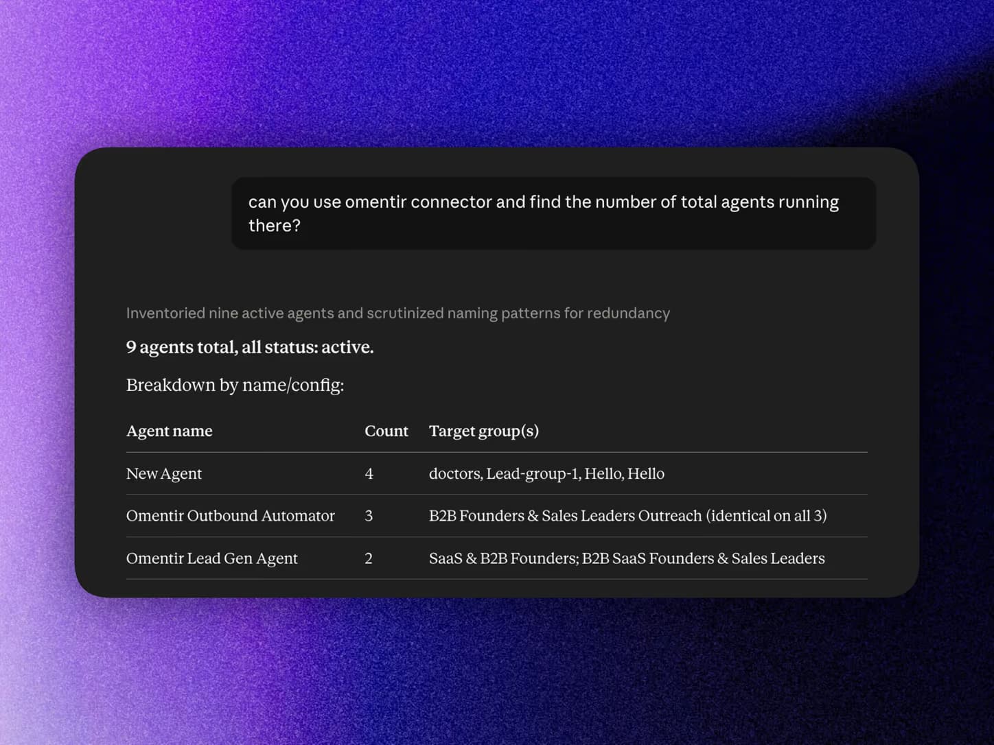Click 'Breakdown by name/config:' line
This screenshot has width=994, height=745.
pos(235,385)
